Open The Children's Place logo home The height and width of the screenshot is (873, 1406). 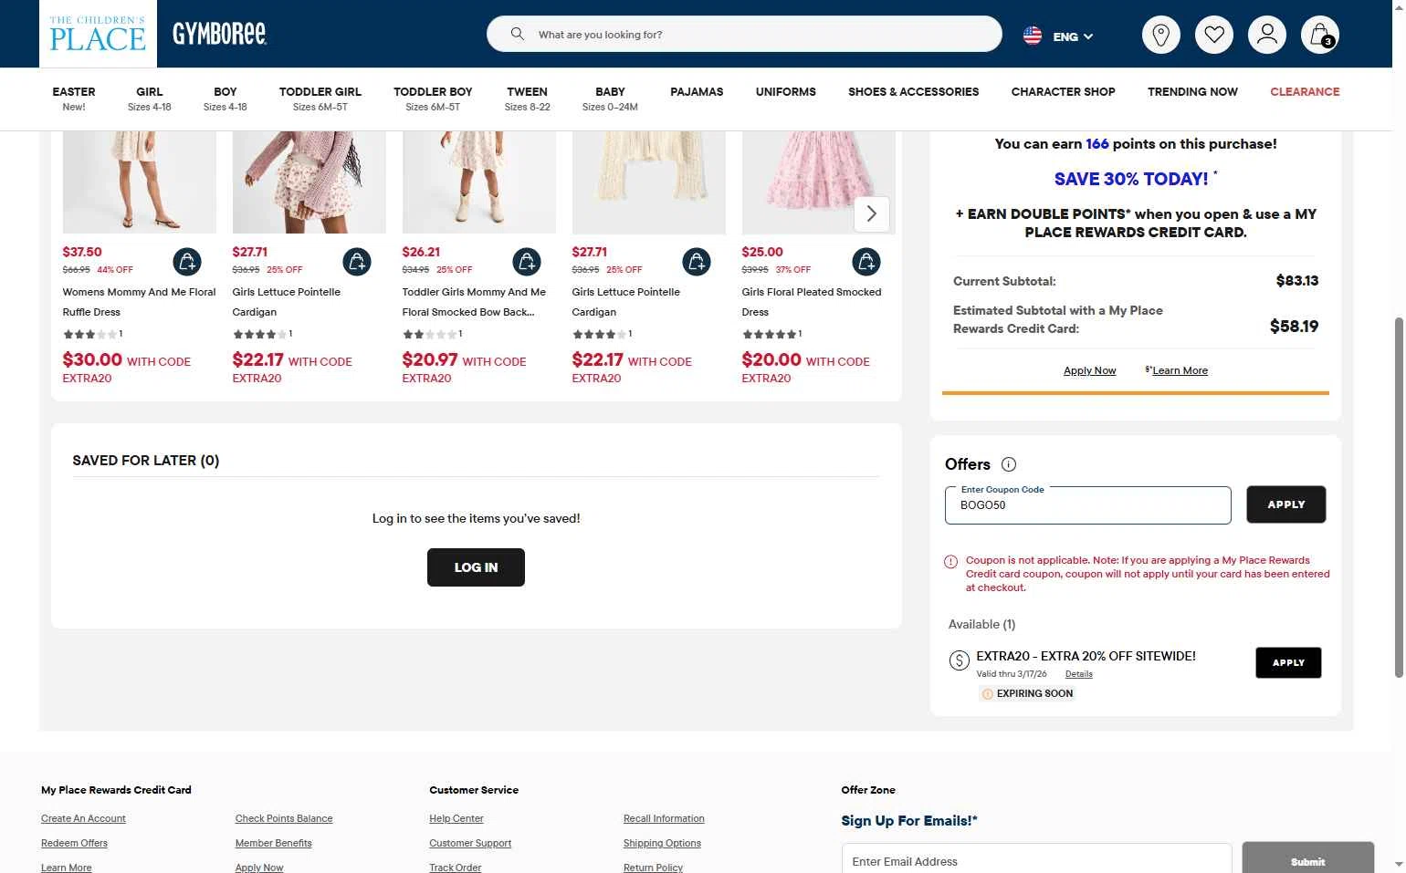click(98, 34)
